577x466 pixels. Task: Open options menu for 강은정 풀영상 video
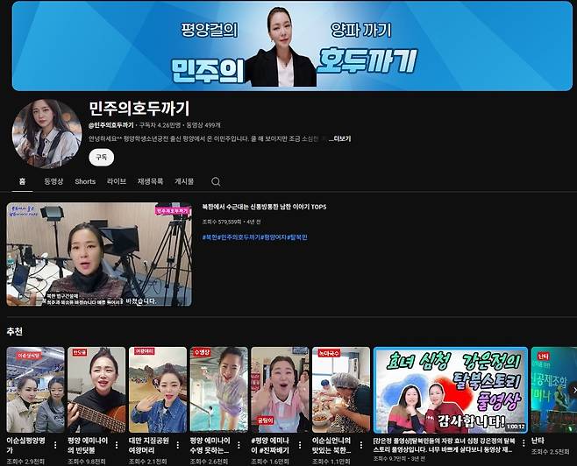524,444
